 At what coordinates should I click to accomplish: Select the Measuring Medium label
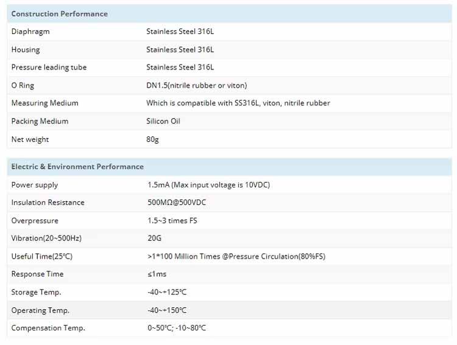coord(45,103)
